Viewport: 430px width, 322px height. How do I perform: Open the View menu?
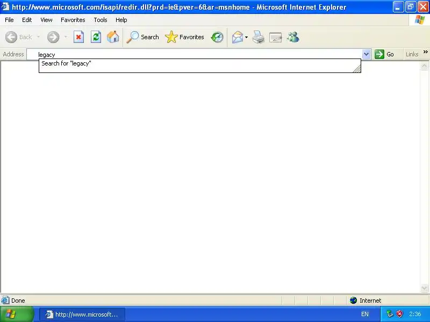point(46,20)
